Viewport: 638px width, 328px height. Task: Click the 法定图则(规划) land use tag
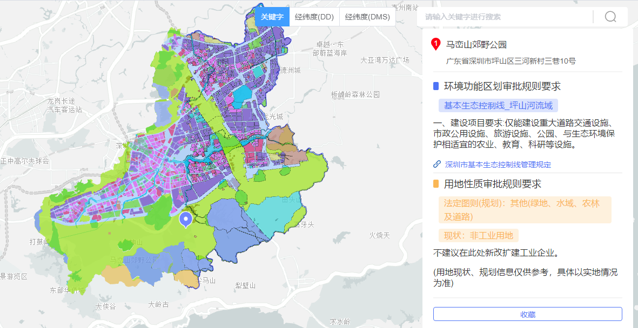click(525, 210)
